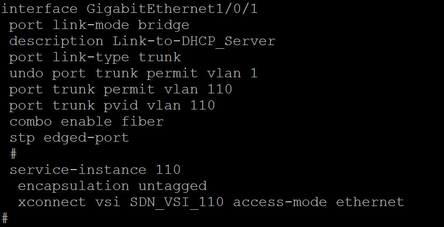Viewport: 444px width, 227px height.
Task: Click the 'stp edged-port' line
Action: click(x=69, y=137)
